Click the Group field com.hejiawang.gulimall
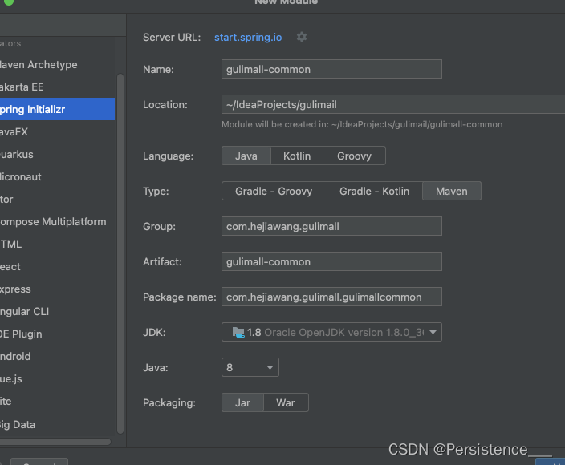Viewport: 565px width, 465px height. tap(331, 226)
